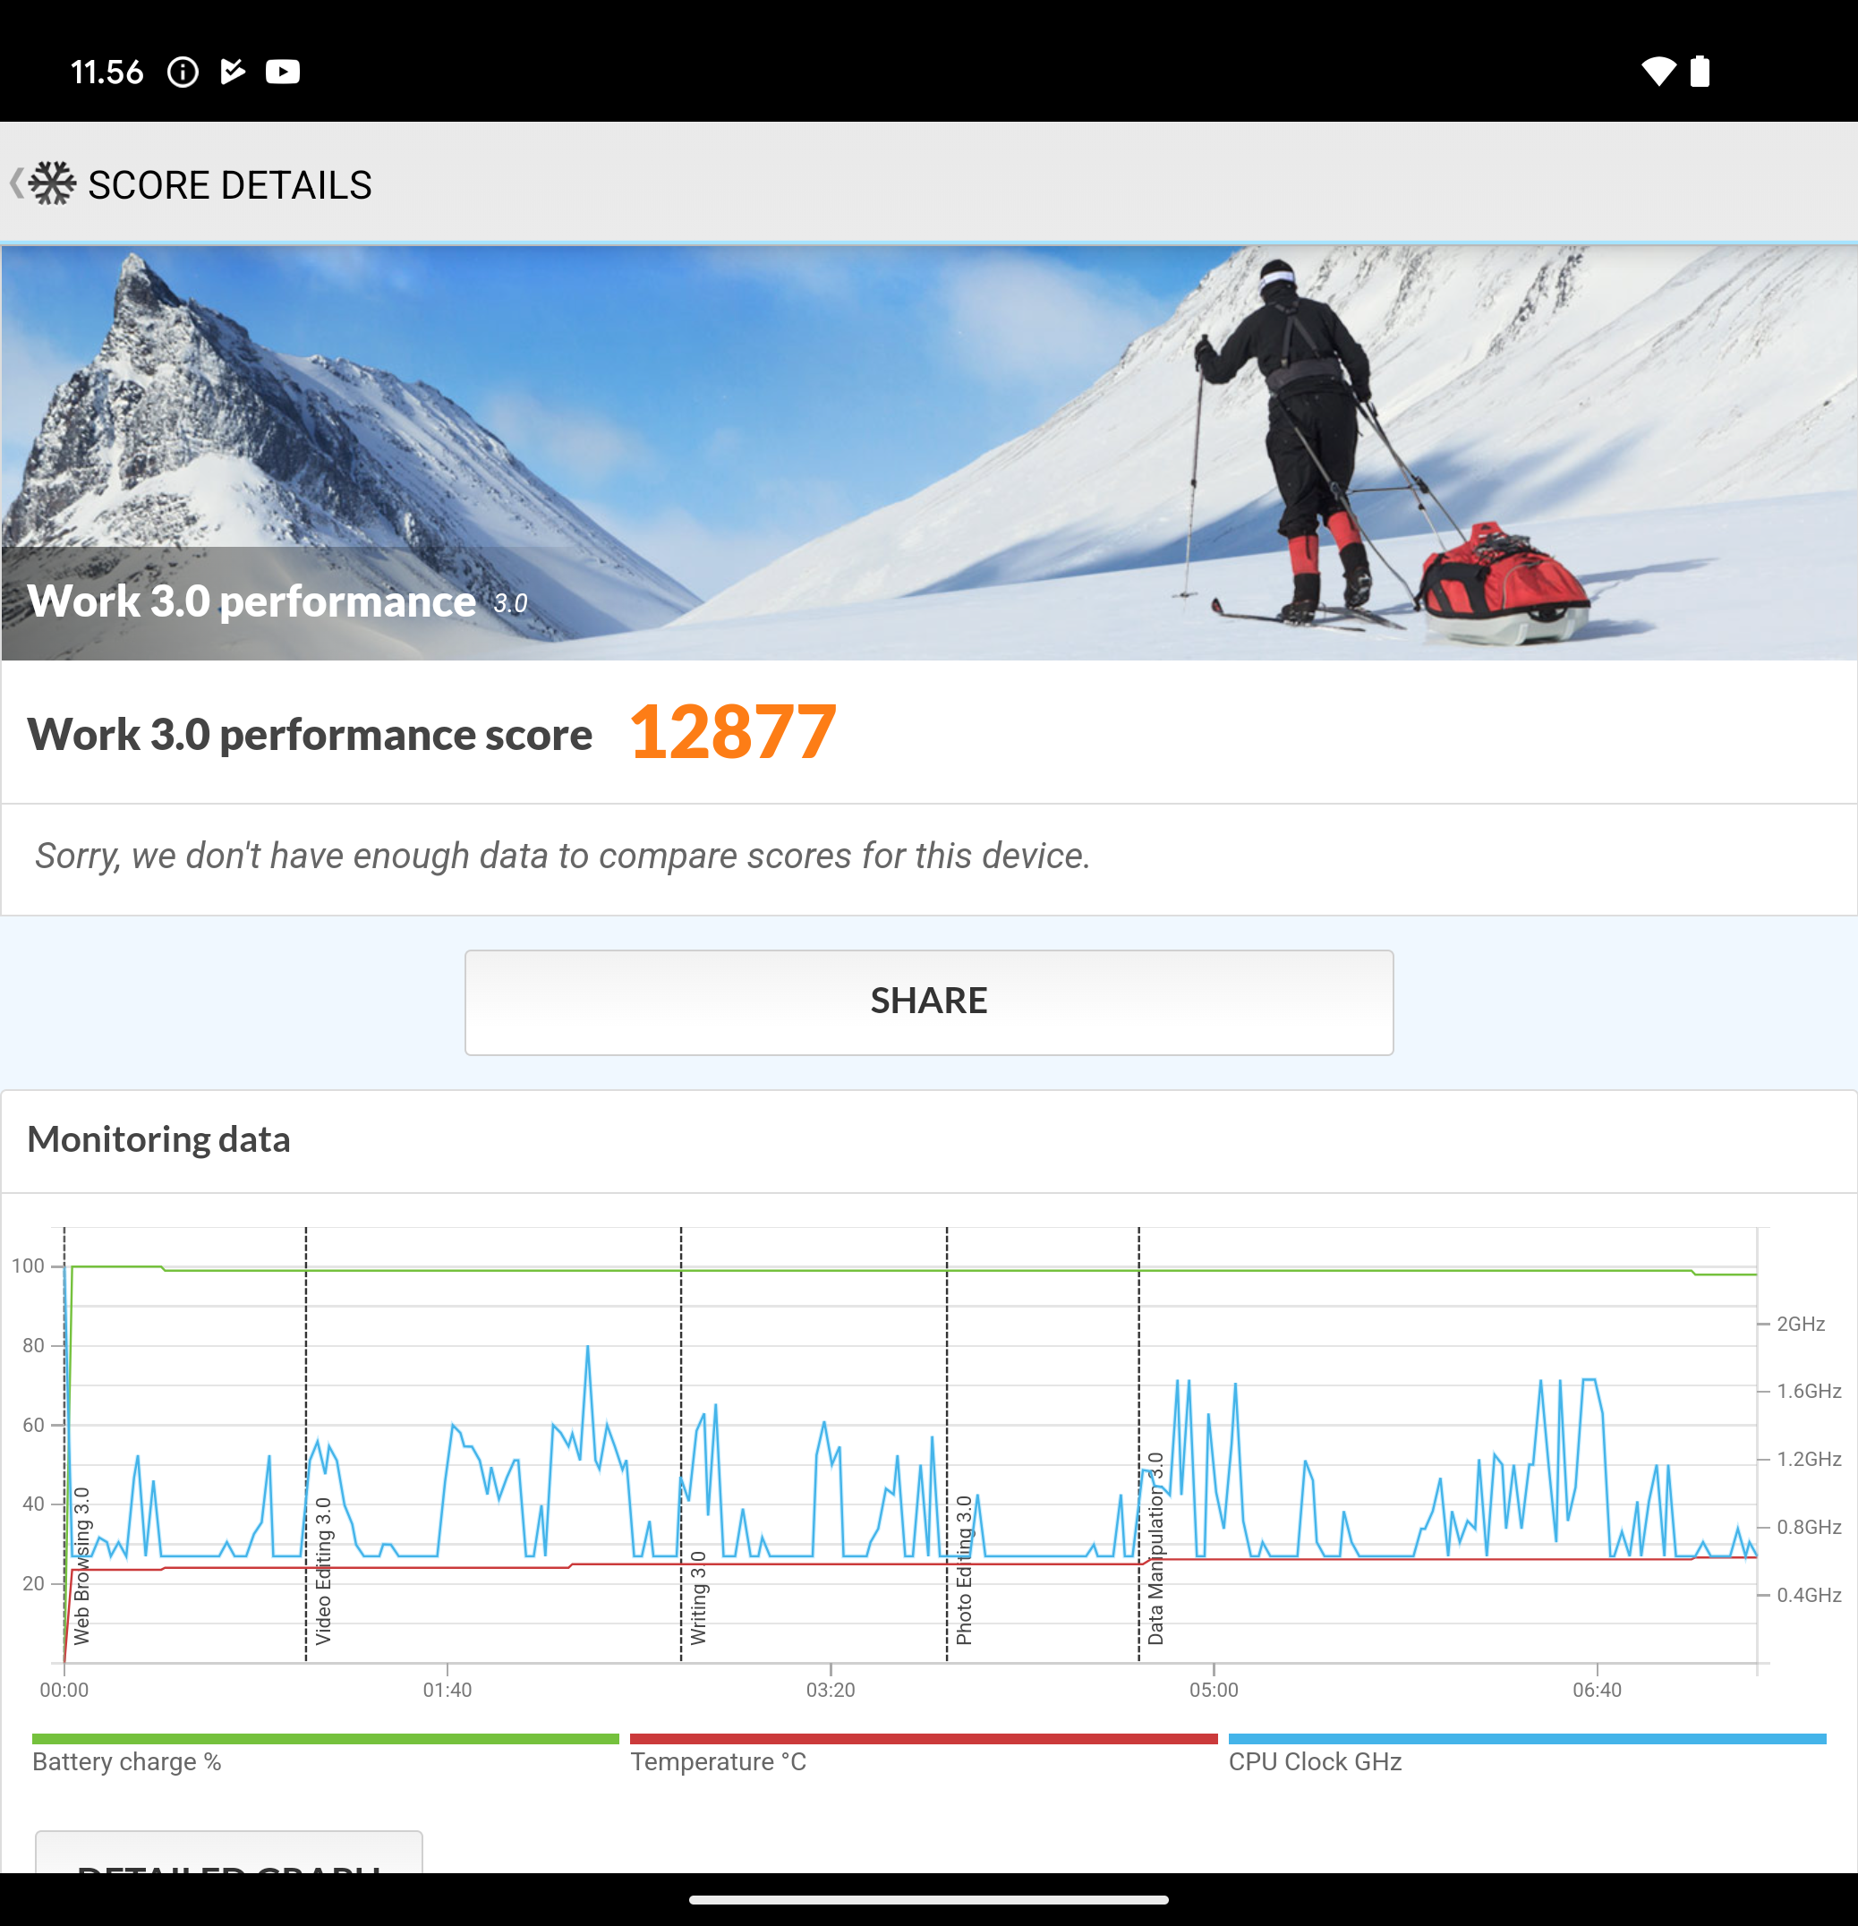Image resolution: width=1858 pixels, height=1926 pixels.
Task: Open the info notification icon in status bar
Action: (183, 72)
